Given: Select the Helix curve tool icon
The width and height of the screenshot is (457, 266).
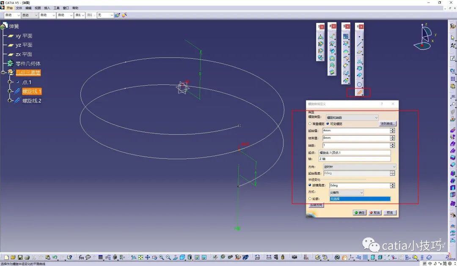Looking at the screenshot, I should tap(359, 92).
